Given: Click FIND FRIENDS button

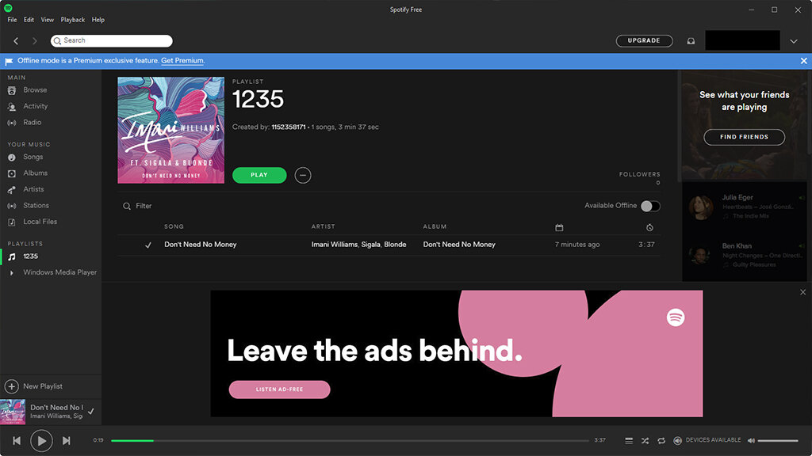Looking at the screenshot, I should coord(744,137).
